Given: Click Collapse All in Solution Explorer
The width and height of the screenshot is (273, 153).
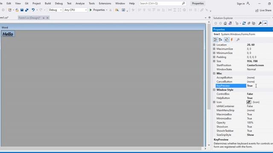Looking at the screenshot, I should click(249, 23).
